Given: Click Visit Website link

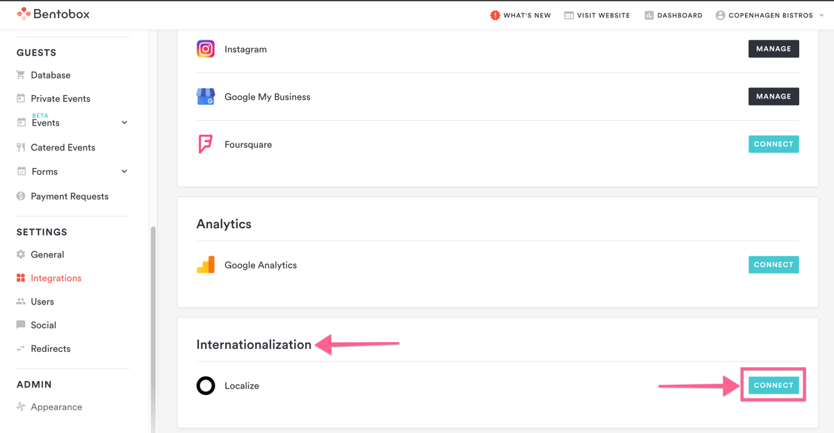Looking at the screenshot, I should [603, 15].
